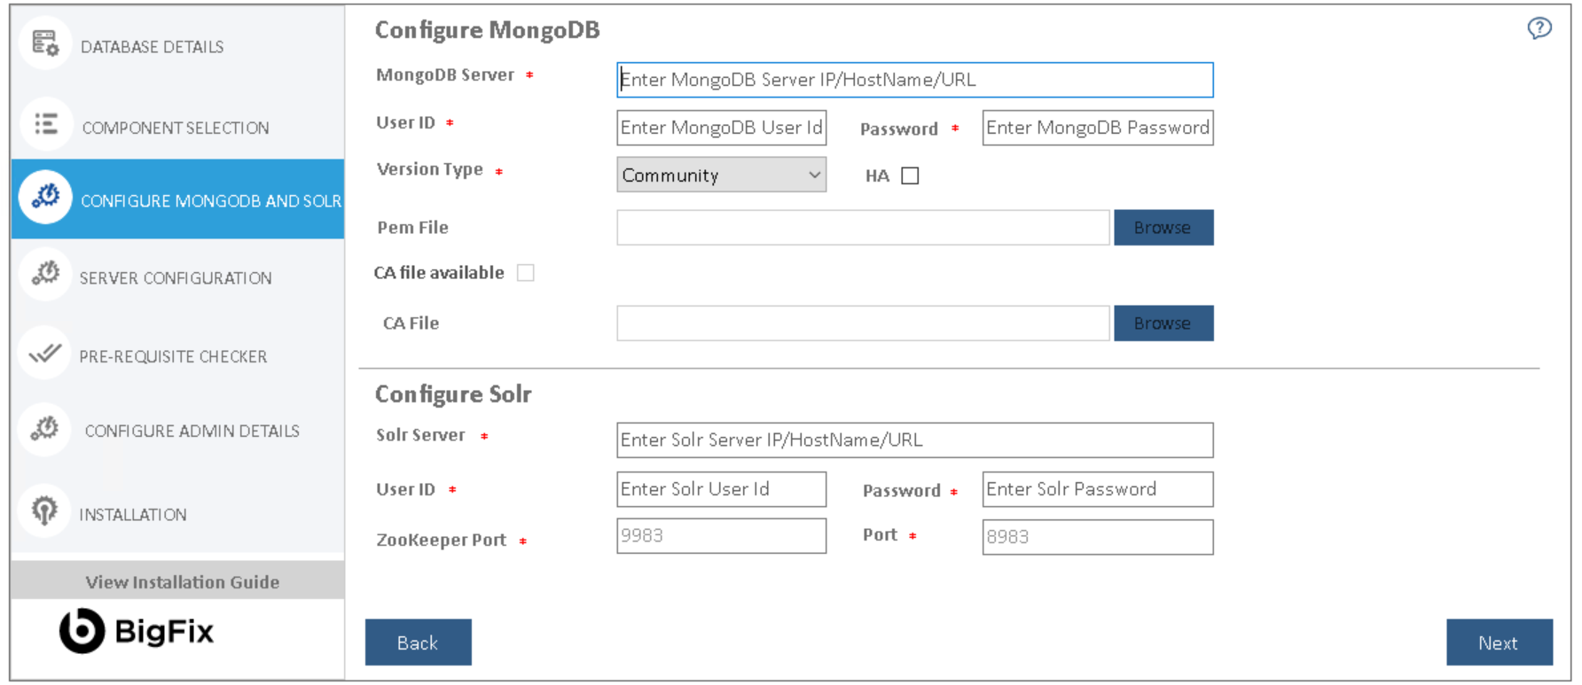Click the Pre-Requisite Checker checkmark icon

coord(45,354)
